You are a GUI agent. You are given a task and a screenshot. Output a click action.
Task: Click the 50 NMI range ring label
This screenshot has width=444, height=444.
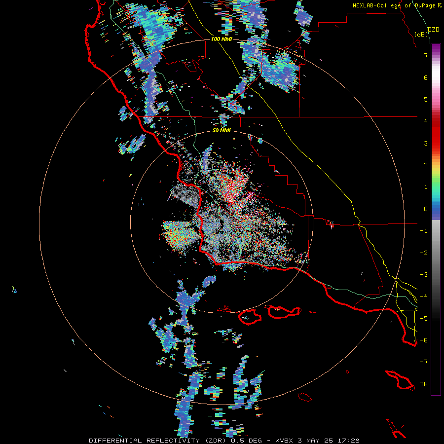[x=222, y=130]
